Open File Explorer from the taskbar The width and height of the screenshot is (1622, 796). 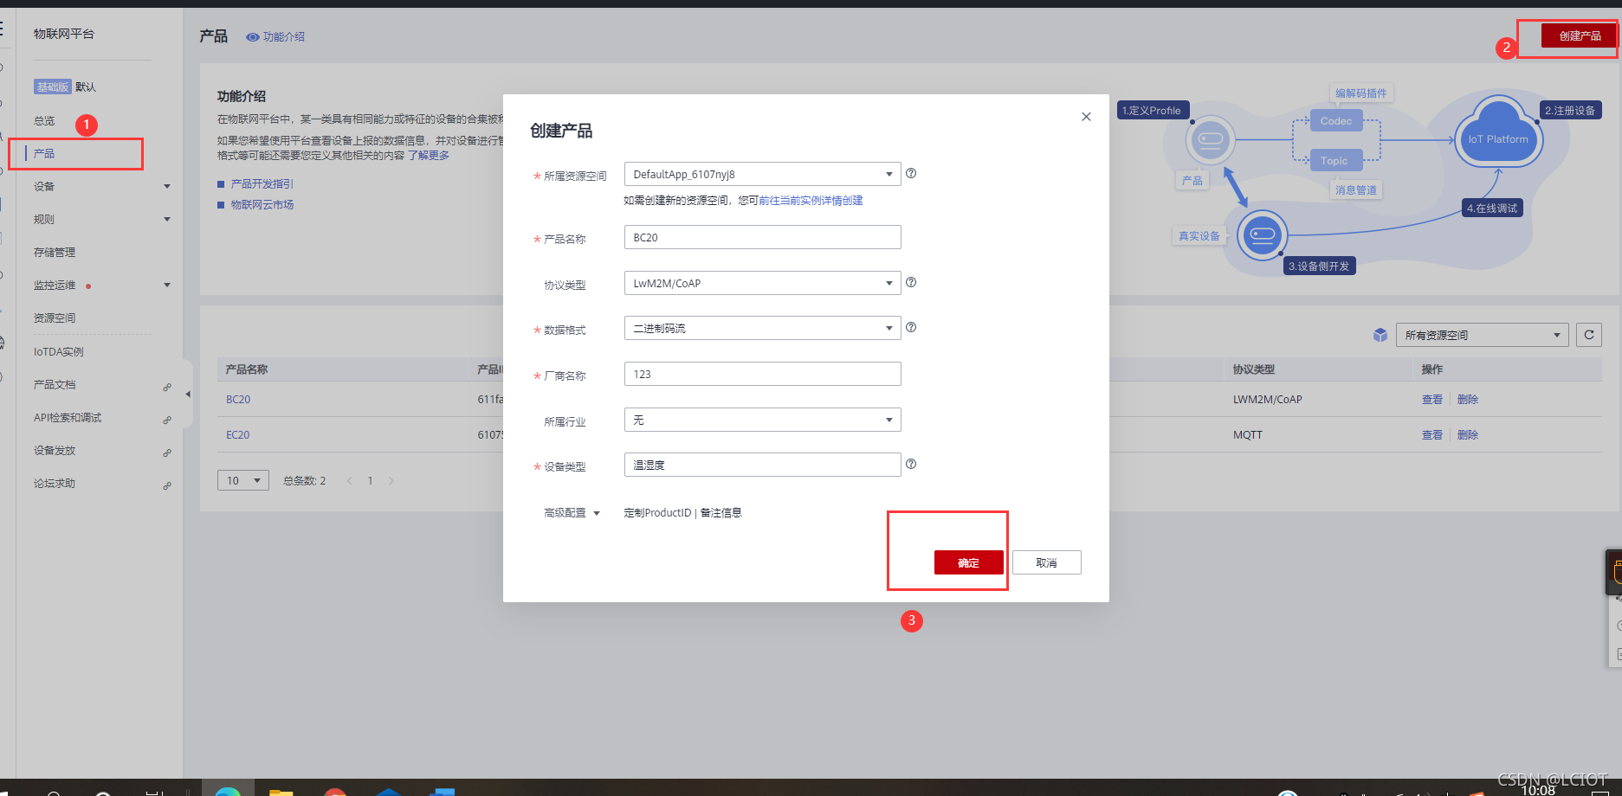(x=281, y=791)
